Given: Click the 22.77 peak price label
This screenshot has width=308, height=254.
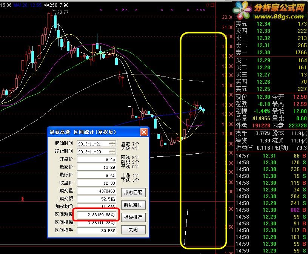Looking at the screenshot, I should [63, 12].
